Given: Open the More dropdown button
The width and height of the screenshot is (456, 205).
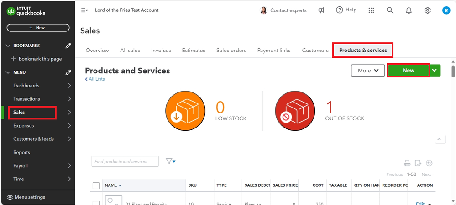Looking at the screenshot, I should [368, 71].
